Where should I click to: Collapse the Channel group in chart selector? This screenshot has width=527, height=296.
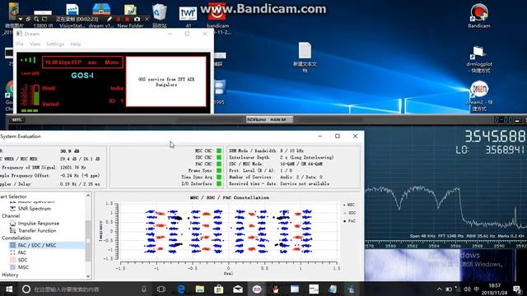tap(11, 215)
